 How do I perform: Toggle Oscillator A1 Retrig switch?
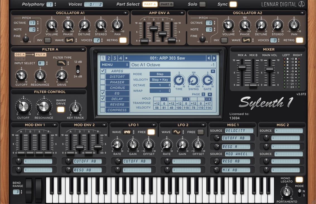(123, 40)
